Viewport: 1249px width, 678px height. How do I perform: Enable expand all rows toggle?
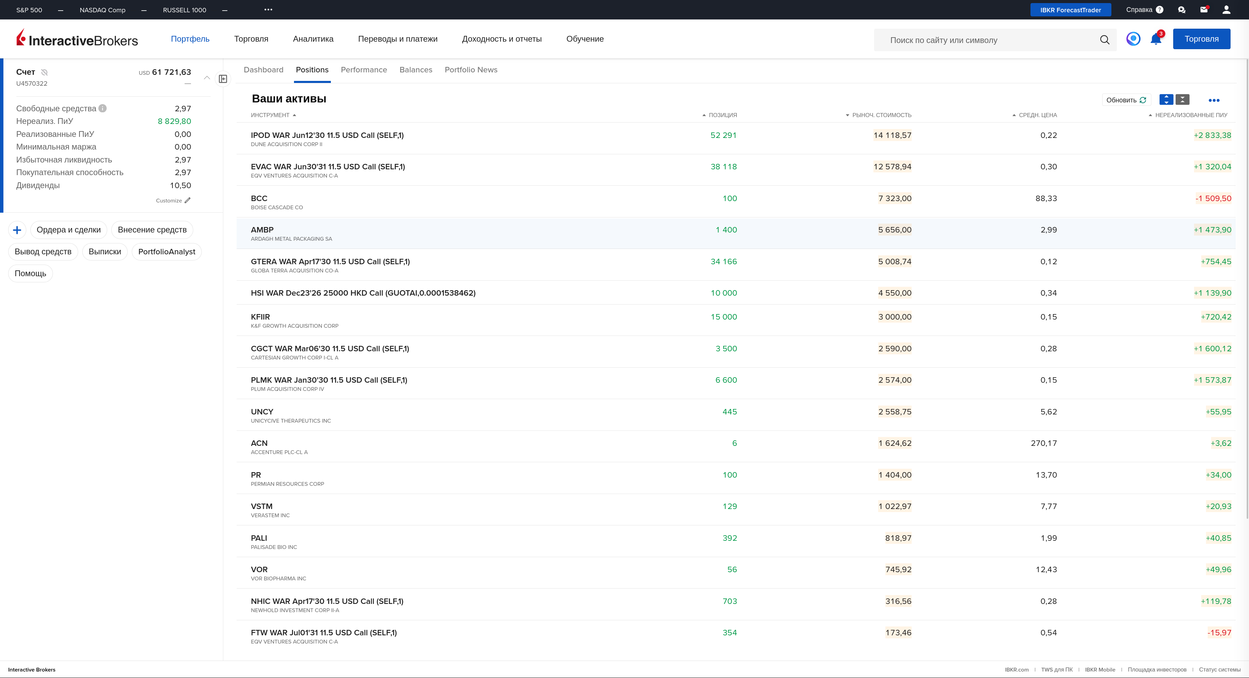point(1166,100)
